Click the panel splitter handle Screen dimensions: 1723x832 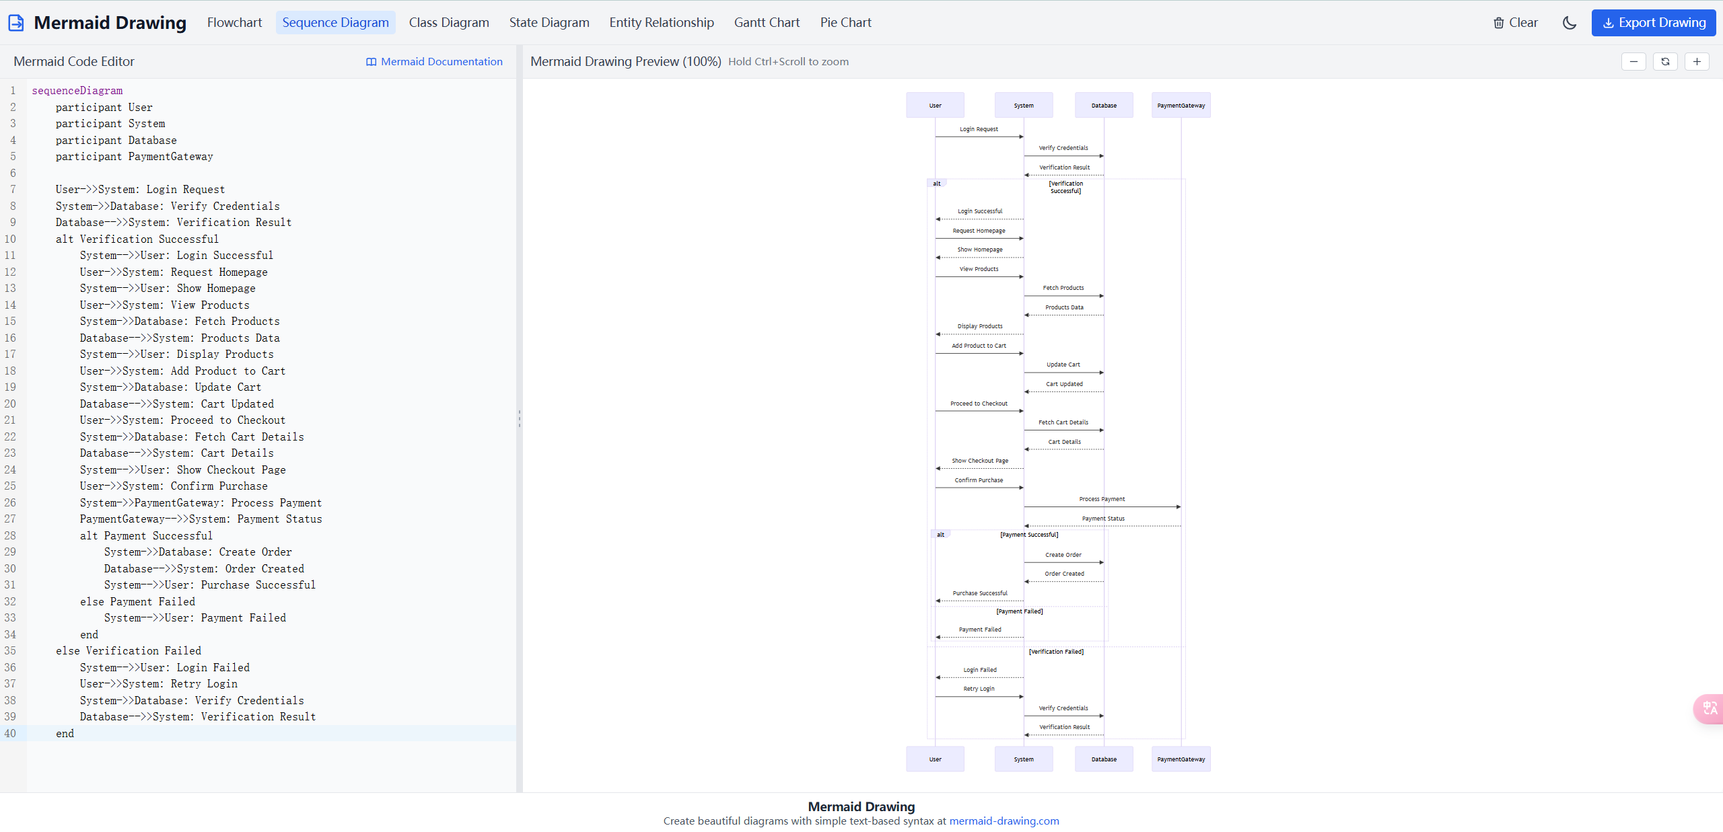pyautogui.click(x=519, y=419)
